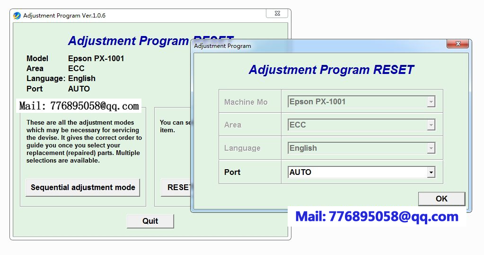The height and width of the screenshot is (255, 484).
Task: Open the Area ECC dropdown arrow
Action: 431,125
